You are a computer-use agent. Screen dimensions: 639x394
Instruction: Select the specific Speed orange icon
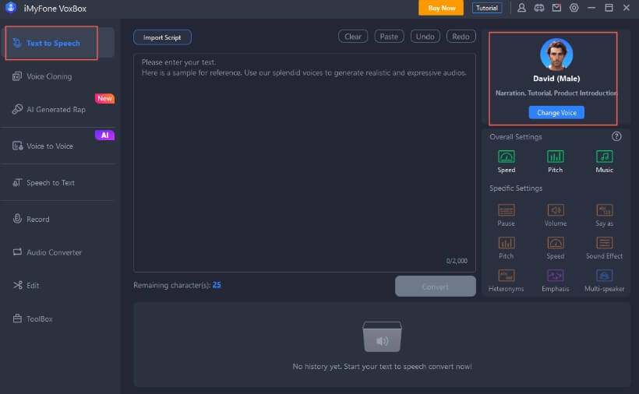(556, 243)
